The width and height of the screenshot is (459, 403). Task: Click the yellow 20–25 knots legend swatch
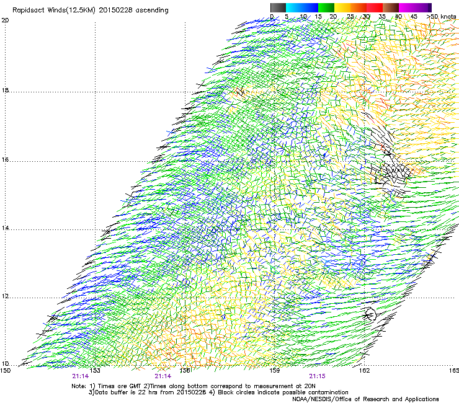(342, 7)
